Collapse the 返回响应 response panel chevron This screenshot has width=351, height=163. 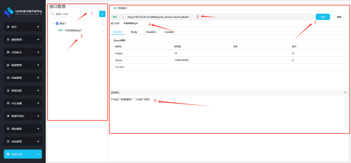(x=345, y=93)
